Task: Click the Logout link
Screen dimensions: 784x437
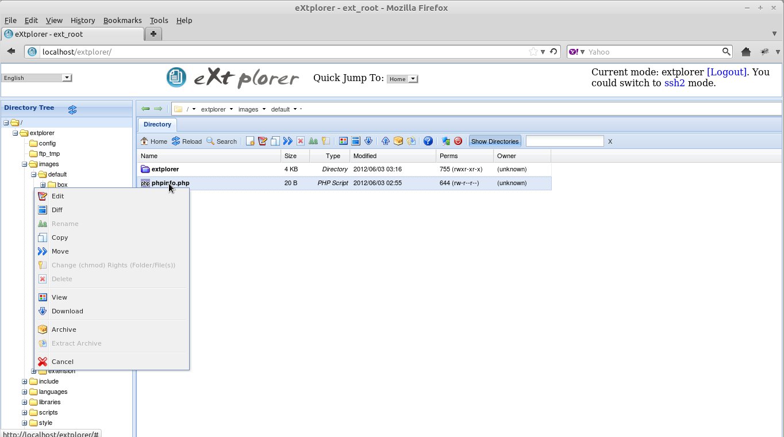Action: (727, 72)
